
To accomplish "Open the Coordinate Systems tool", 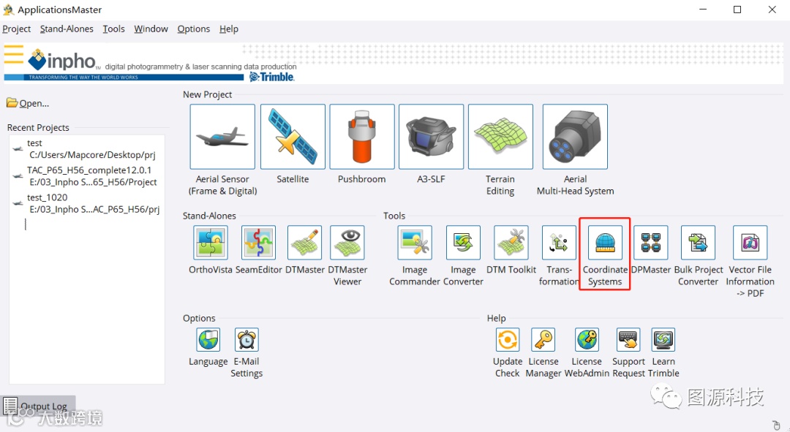I will point(605,243).
